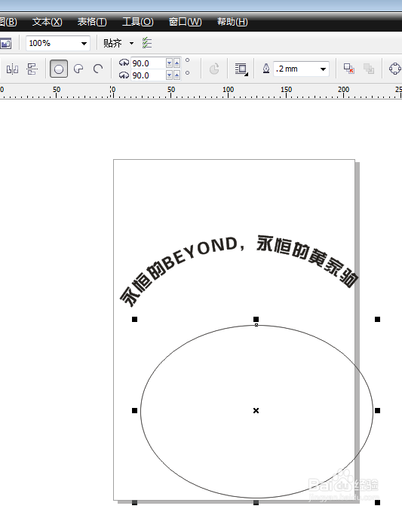This screenshot has height=512, width=402.
Task: Mirror the object vertically
Action: 32,69
